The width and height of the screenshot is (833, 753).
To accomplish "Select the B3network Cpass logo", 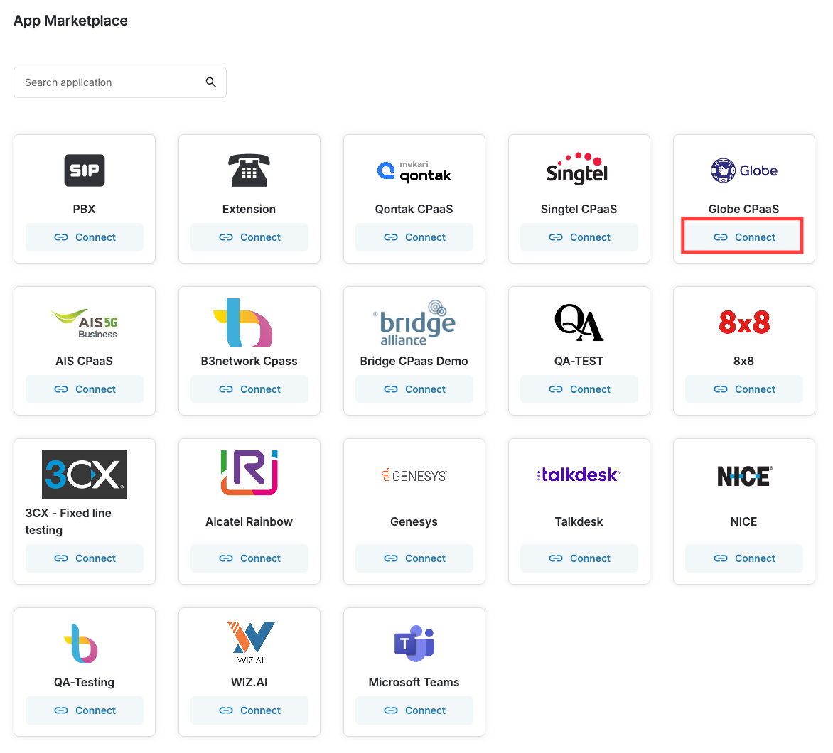I will [x=243, y=323].
